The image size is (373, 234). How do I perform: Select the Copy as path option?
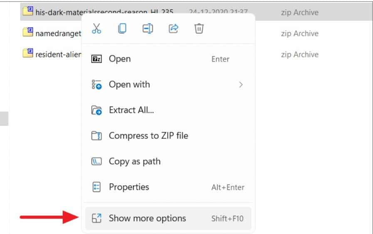pyautogui.click(x=134, y=161)
